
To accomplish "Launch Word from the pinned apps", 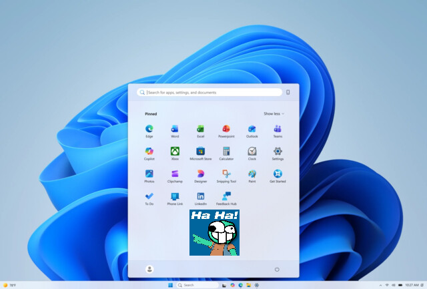I will click(175, 131).
